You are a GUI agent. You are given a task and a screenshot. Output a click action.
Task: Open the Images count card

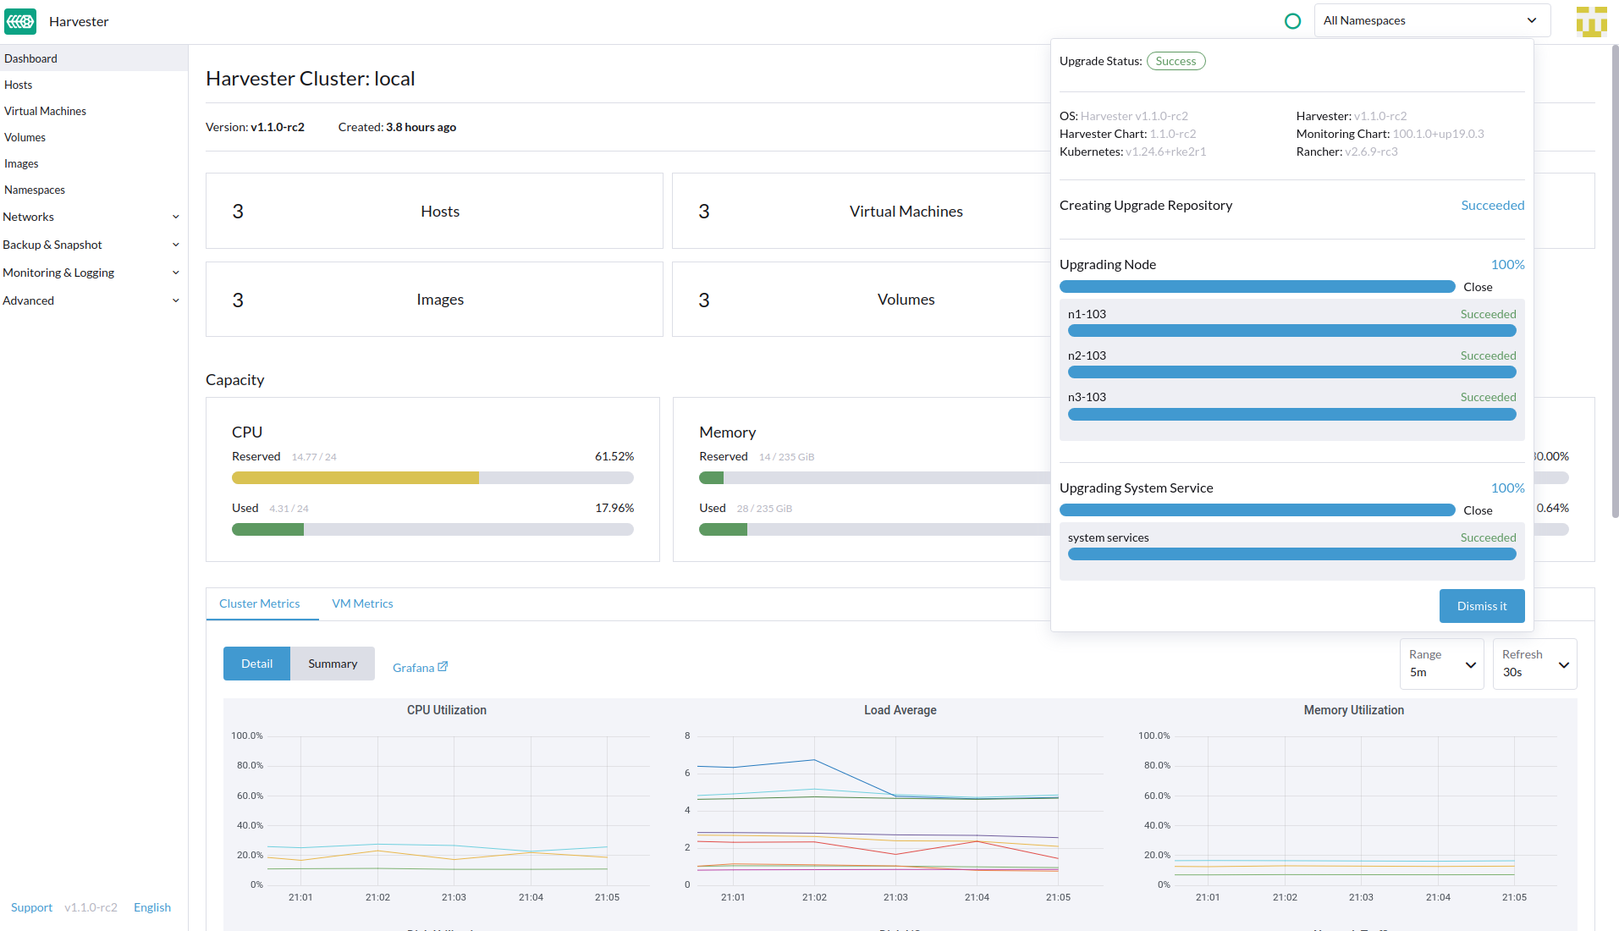434,300
